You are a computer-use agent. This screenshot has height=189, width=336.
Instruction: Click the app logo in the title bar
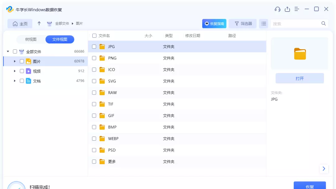10,9
